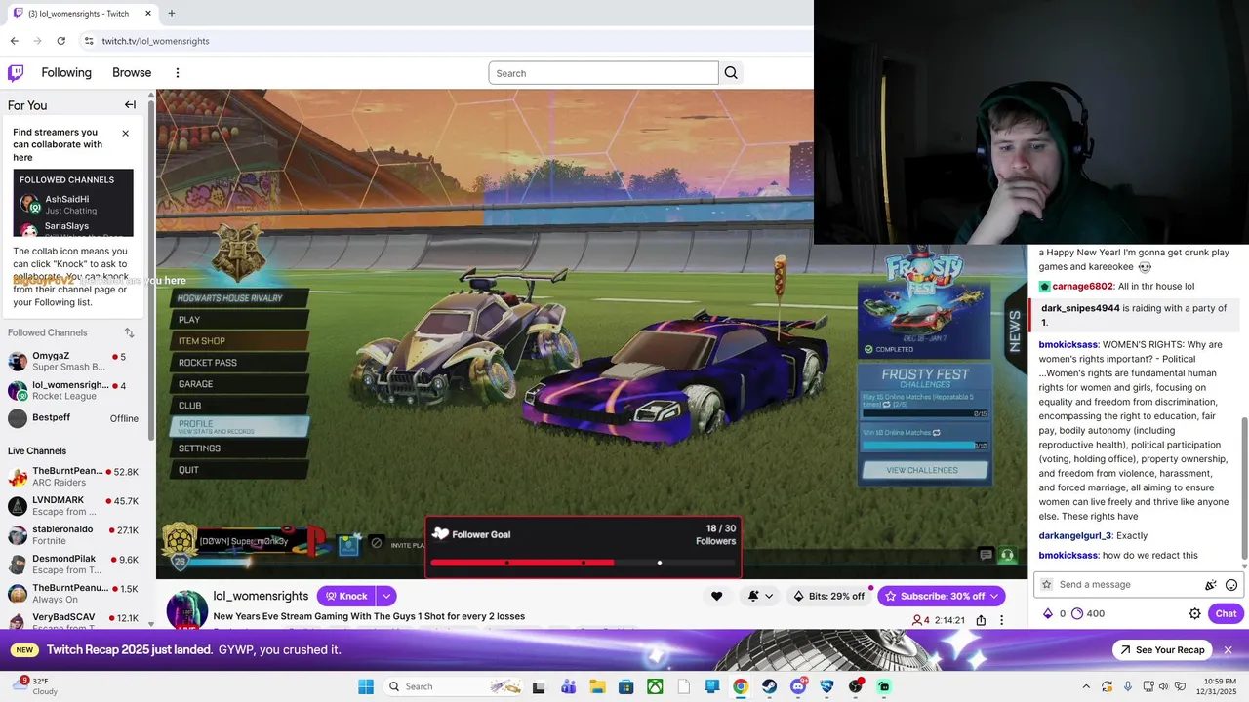Viewport: 1249px width, 702px height.
Task: Go back in browser
Action: pyautogui.click(x=14, y=41)
